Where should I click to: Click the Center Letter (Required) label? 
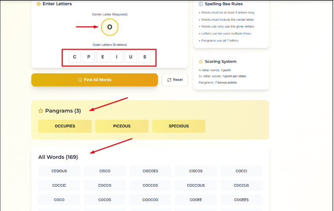[110, 14]
